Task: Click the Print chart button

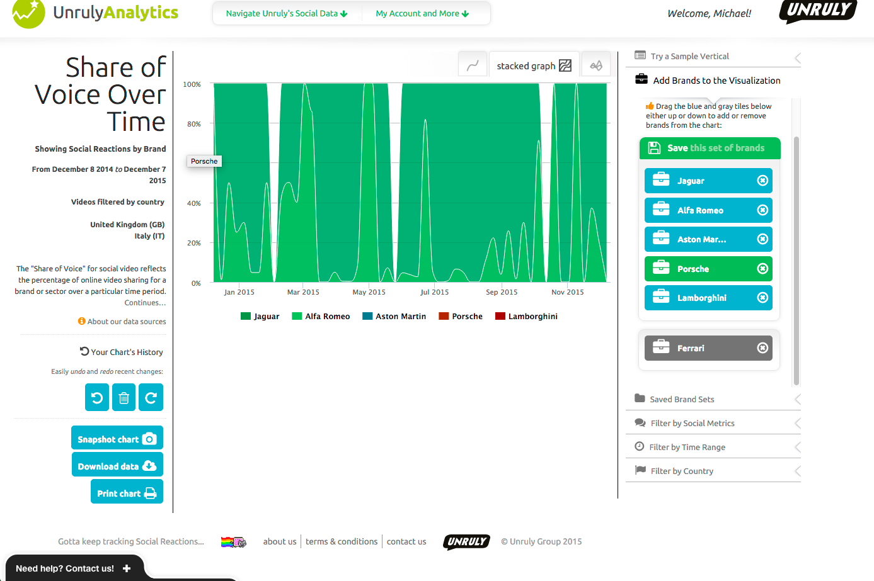Action: click(127, 492)
